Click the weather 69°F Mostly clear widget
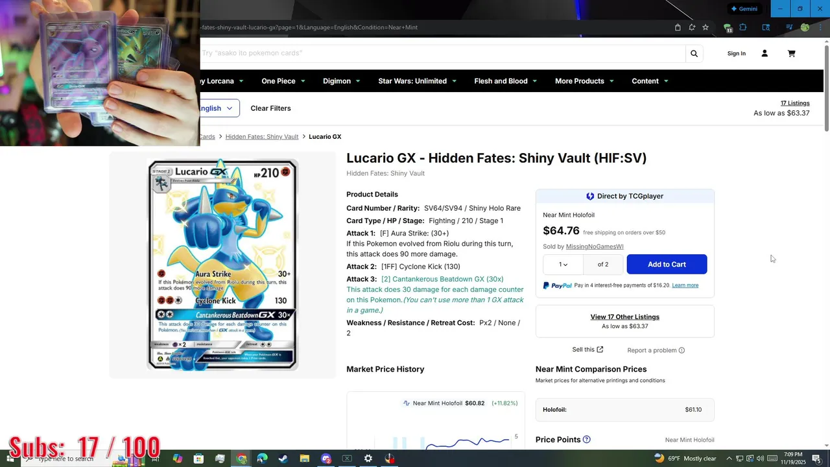The image size is (830, 467). [685, 459]
